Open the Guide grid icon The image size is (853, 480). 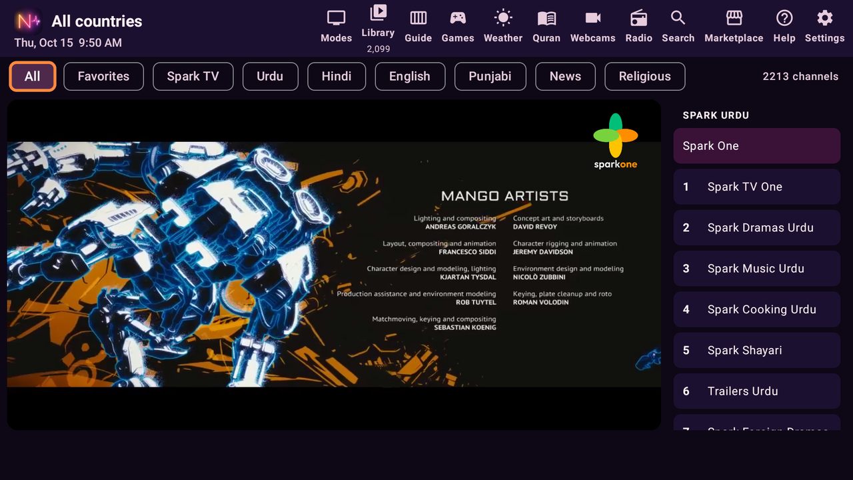pyautogui.click(x=418, y=18)
